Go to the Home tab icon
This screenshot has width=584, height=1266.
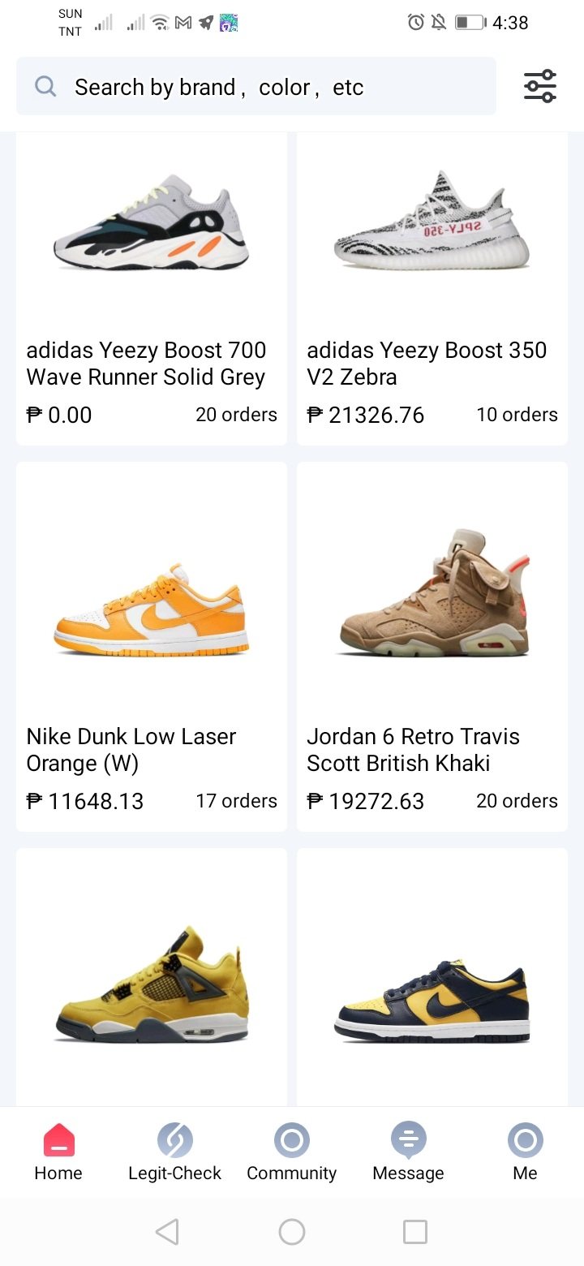[x=58, y=1139]
